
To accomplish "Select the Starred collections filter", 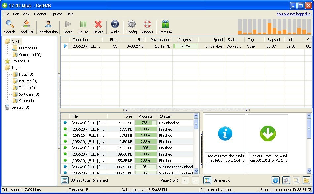I will point(20,61).
